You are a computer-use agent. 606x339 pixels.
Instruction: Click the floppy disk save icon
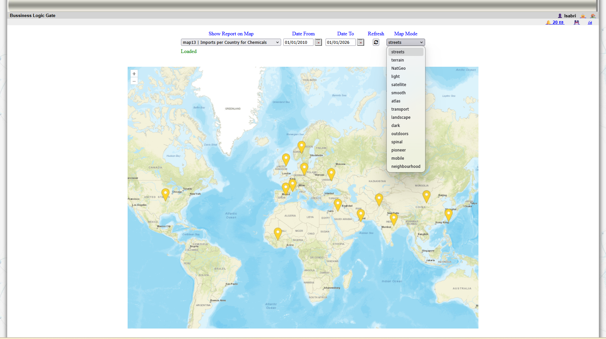(577, 23)
